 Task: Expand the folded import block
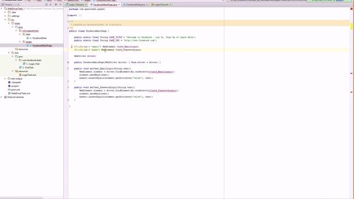click(68, 15)
